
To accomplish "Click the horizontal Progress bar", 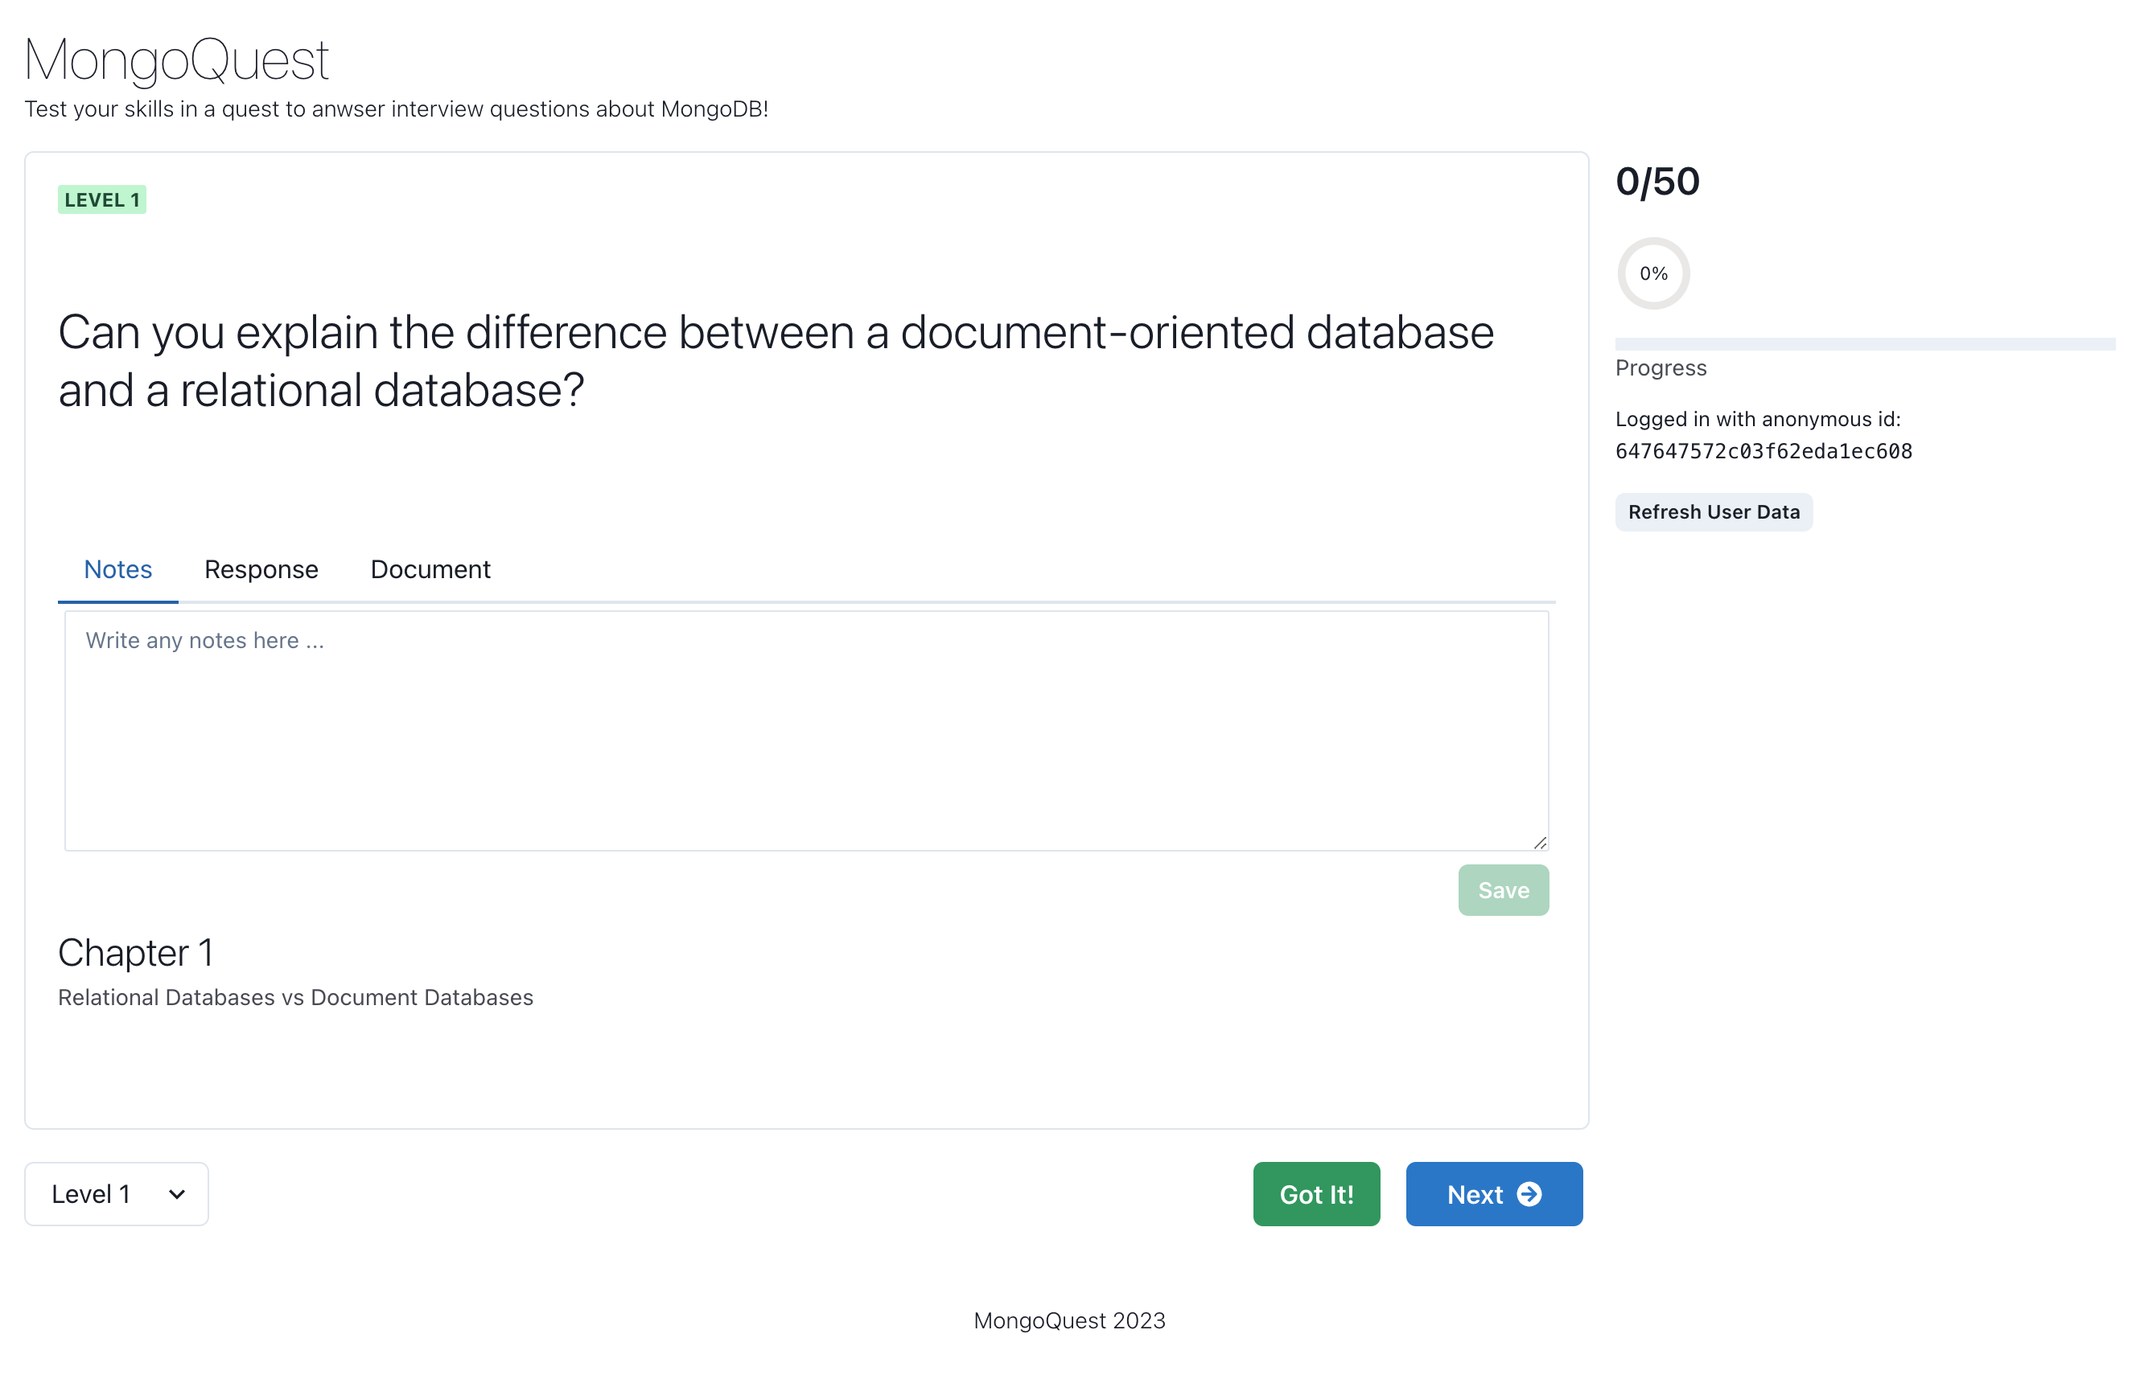I will click(1864, 344).
